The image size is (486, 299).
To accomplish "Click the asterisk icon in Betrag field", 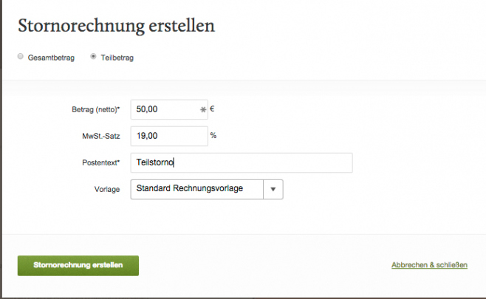I will pos(203,110).
